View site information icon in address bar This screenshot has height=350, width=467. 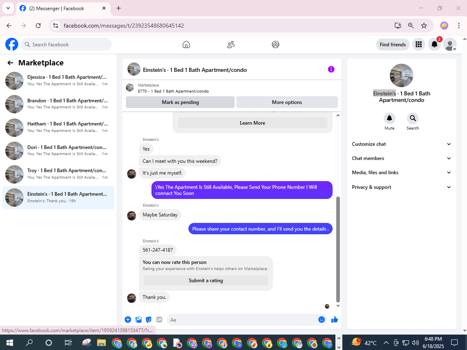[56, 26]
